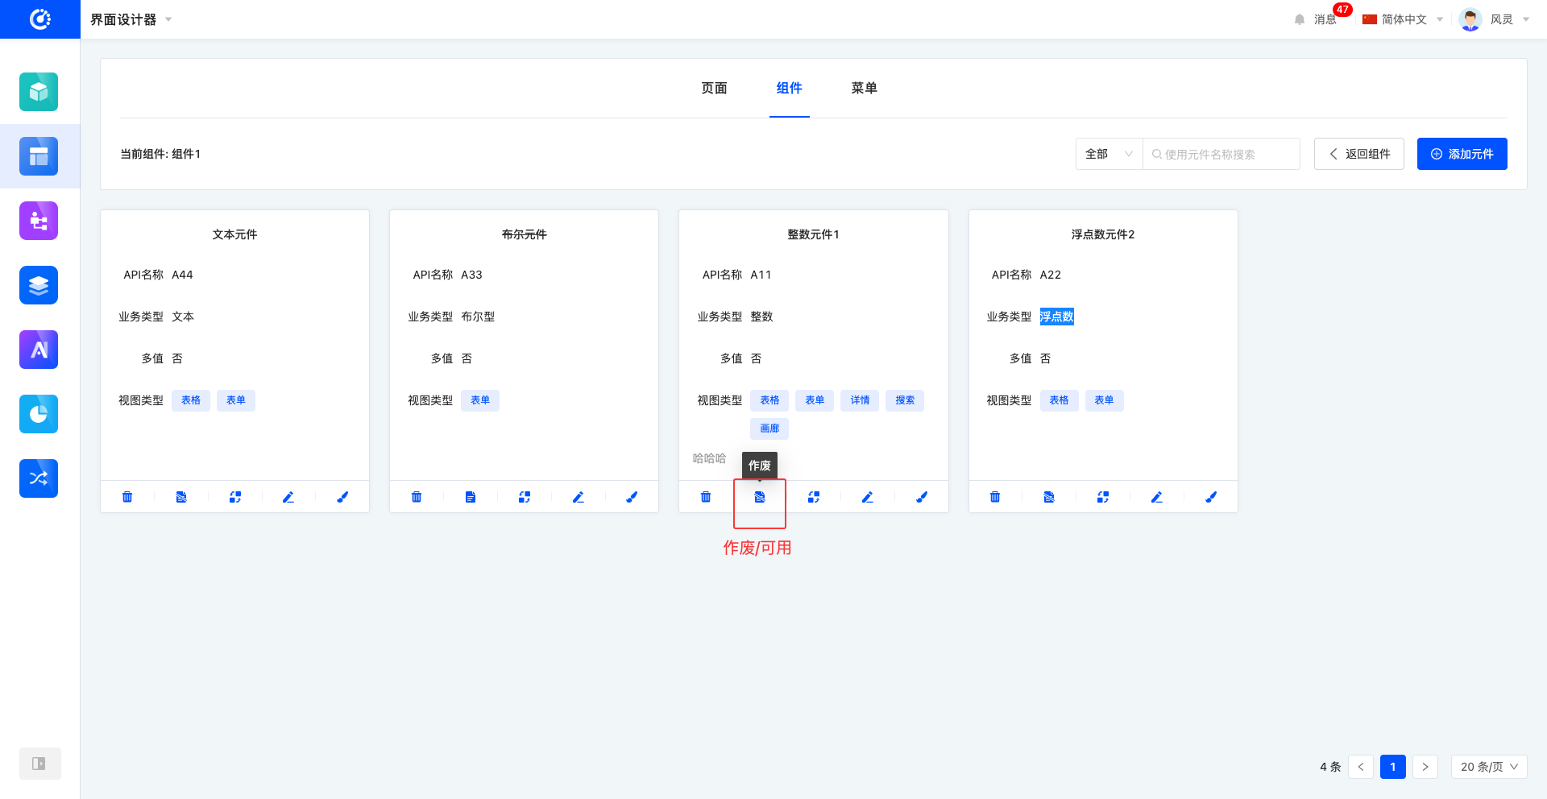Click the notification bell icon
The width and height of the screenshot is (1547, 799).
coord(1300,19)
